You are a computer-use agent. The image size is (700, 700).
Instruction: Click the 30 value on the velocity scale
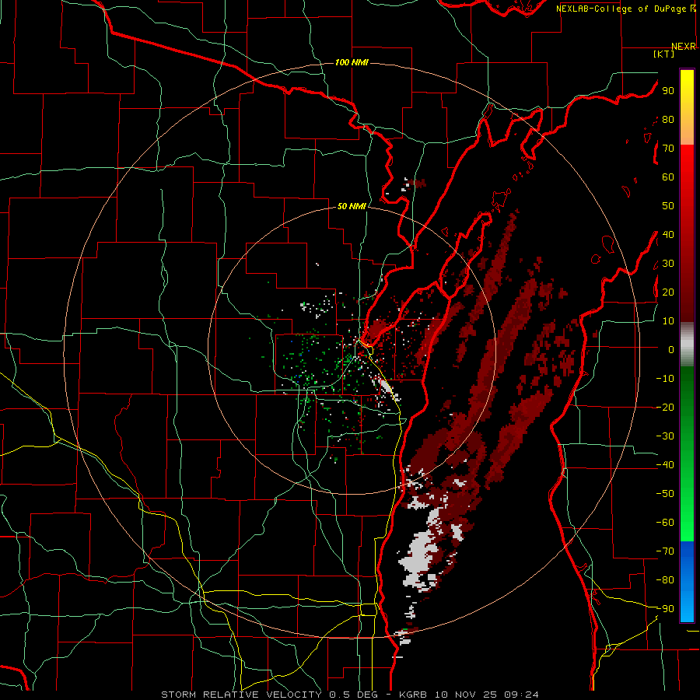(668, 264)
